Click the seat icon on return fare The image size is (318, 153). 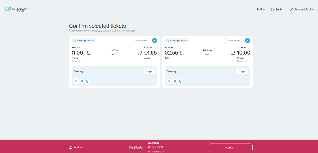[x=181, y=82]
